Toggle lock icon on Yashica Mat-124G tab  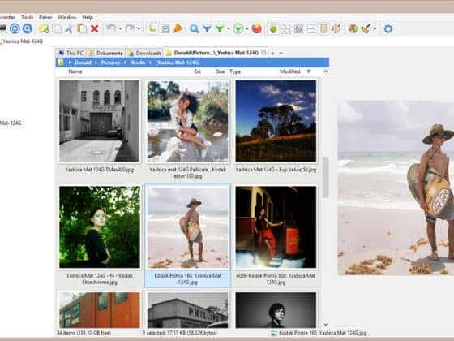tap(263, 53)
